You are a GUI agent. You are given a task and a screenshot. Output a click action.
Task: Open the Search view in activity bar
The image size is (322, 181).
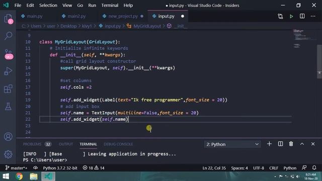pyautogui.click(x=8, y=36)
